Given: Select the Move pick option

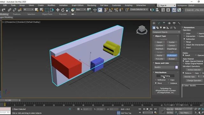Looking at the screenshot, I should tap(156, 83).
